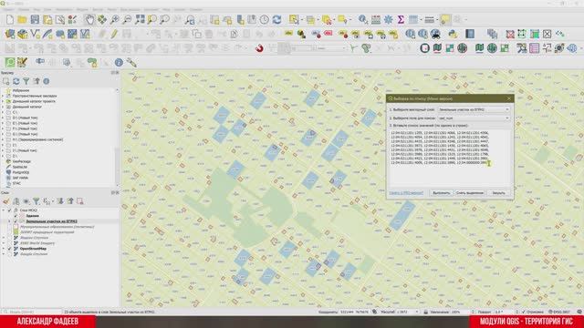Image resolution: width=584 pixels, height=328 pixels.
Task: Open the Модули menu
Action: (x=82, y=9)
